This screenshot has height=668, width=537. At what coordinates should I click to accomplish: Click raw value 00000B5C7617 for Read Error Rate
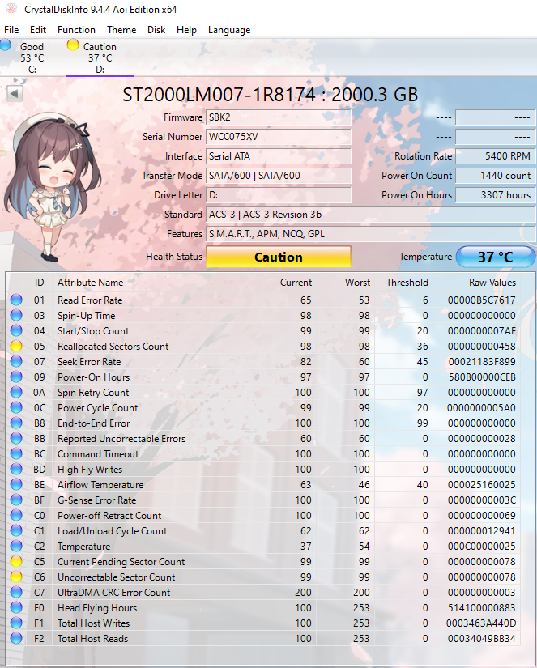(x=482, y=300)
